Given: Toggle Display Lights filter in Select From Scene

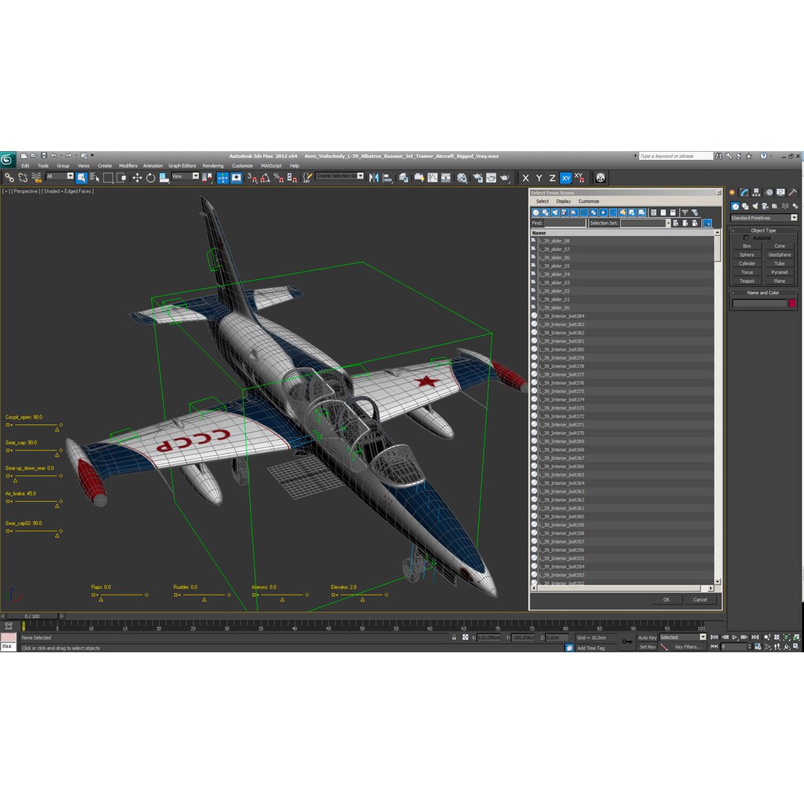Looking at the screenshot, I should 555,212.
